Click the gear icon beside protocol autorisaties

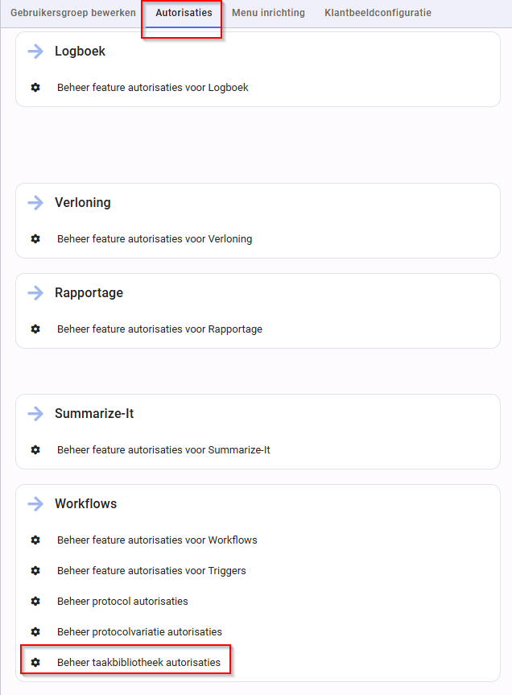[35, 601]
